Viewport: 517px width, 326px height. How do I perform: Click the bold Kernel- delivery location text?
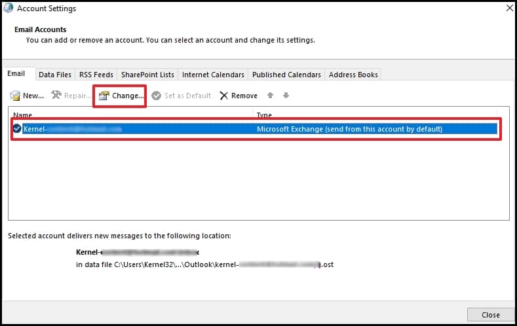138,252
